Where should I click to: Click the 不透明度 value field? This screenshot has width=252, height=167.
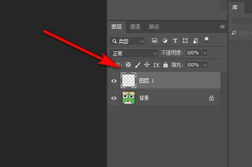pos(193,53)
